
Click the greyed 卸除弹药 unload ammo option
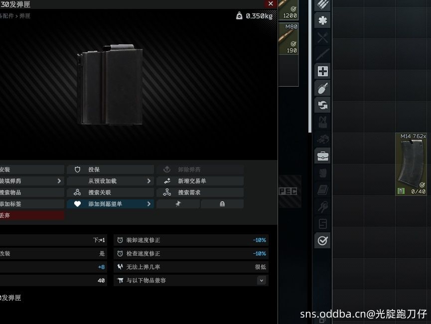click(200, 169)
